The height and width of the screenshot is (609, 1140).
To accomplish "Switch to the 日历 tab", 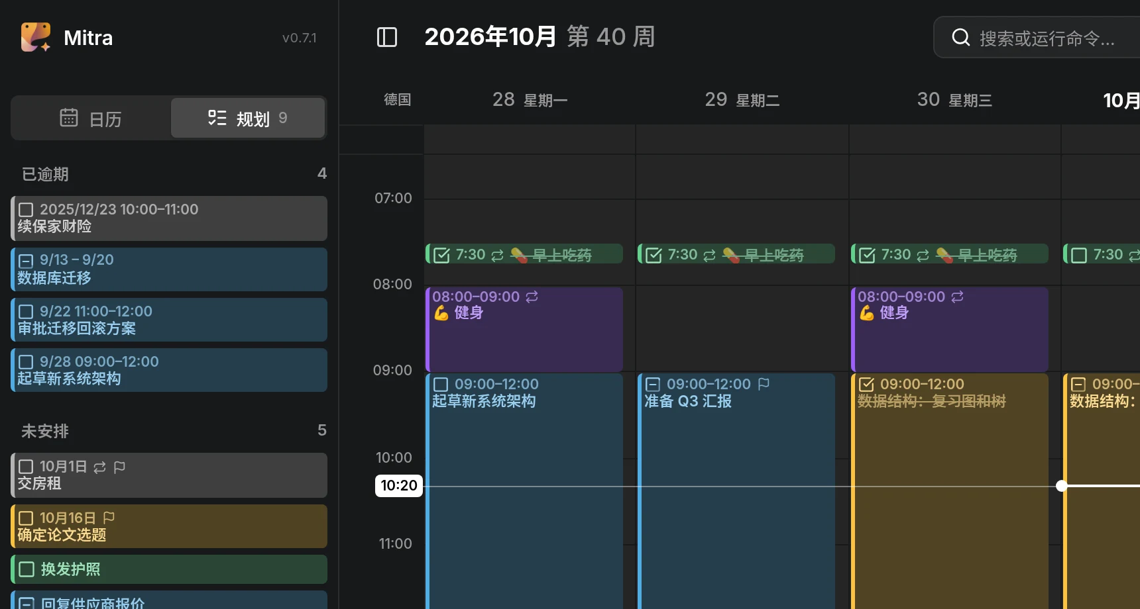I will (x=91, y=118).
